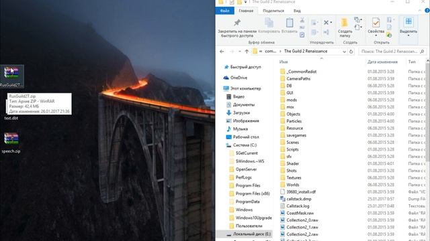The image size is (430, 241).
Task: Click the Copy path icon below scissors
Action: click(302, 27)
